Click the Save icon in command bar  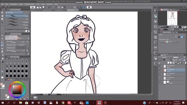44,7
